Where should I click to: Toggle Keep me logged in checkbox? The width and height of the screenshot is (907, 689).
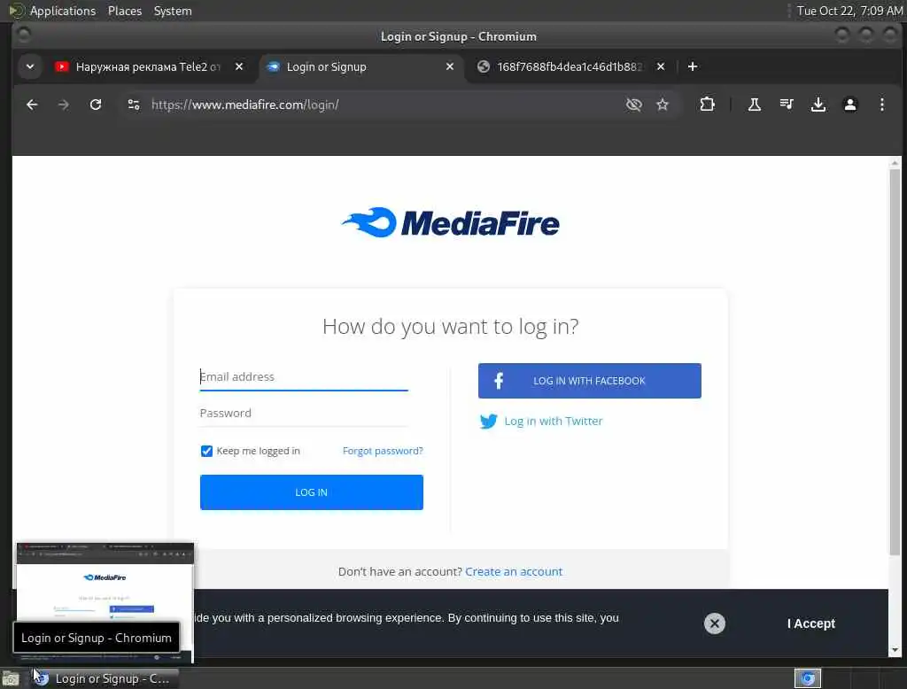(206, 451)
